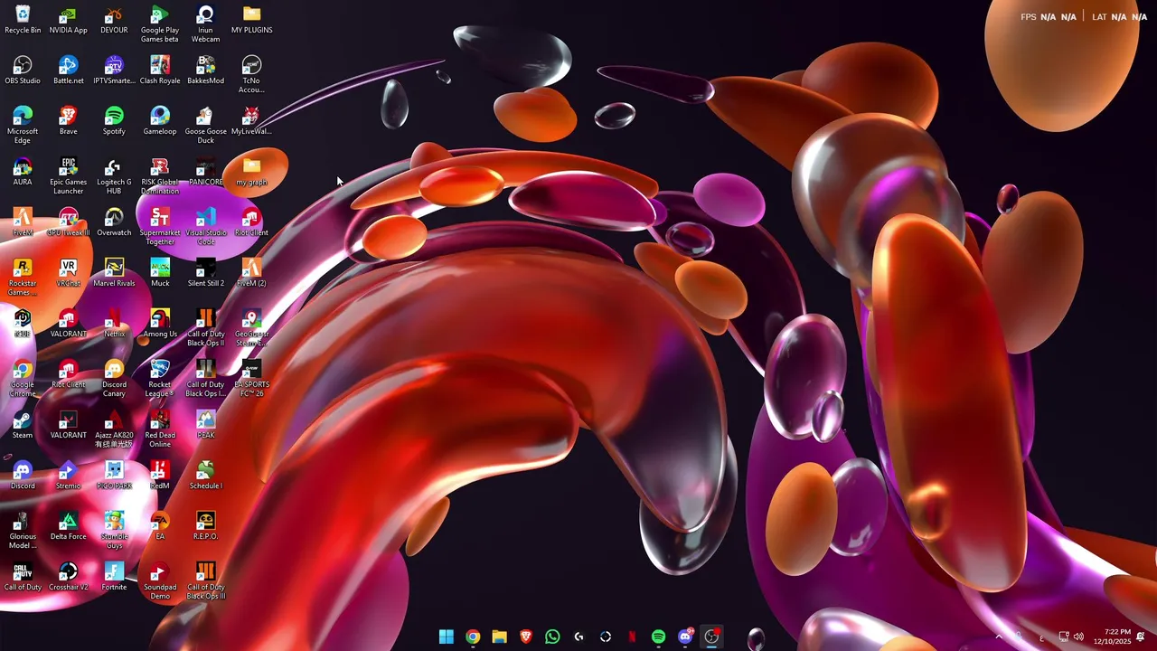1157x651 pixels.
Task: Select Call of Duty Black Ops II shortcut
Action: click(x=205, y=328)
